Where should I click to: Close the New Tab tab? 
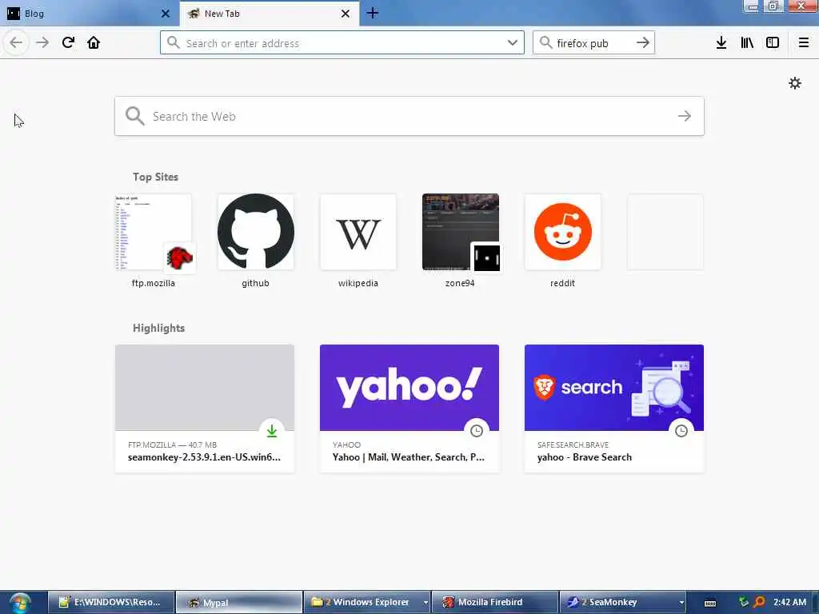(346, 14)
